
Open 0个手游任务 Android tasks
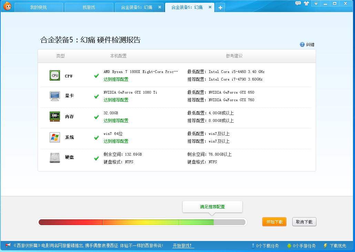[301, 246]
